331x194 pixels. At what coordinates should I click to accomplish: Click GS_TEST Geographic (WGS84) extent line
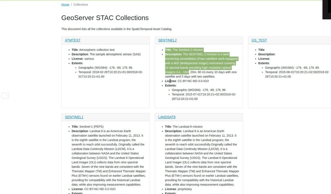click(292, 68)
